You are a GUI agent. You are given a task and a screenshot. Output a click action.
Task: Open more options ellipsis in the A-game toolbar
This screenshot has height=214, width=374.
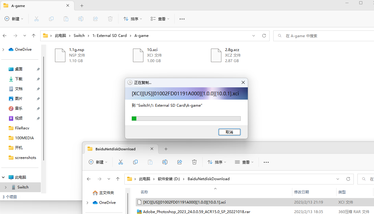182,19
